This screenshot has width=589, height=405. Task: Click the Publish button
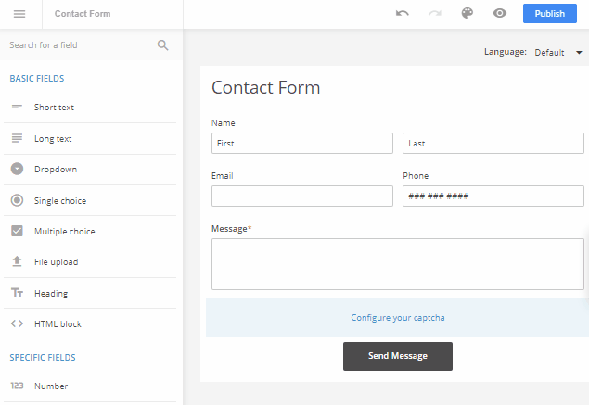549,14
